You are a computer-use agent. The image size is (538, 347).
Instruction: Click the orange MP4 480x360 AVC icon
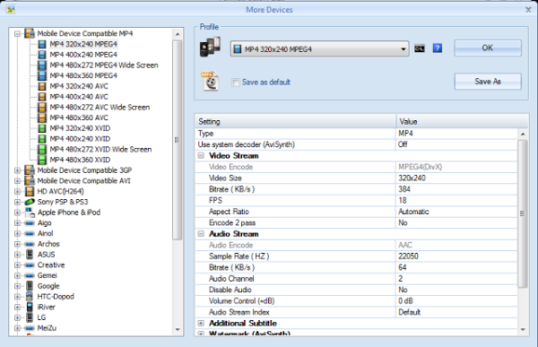pyautogui.click(x=42, y=118)
